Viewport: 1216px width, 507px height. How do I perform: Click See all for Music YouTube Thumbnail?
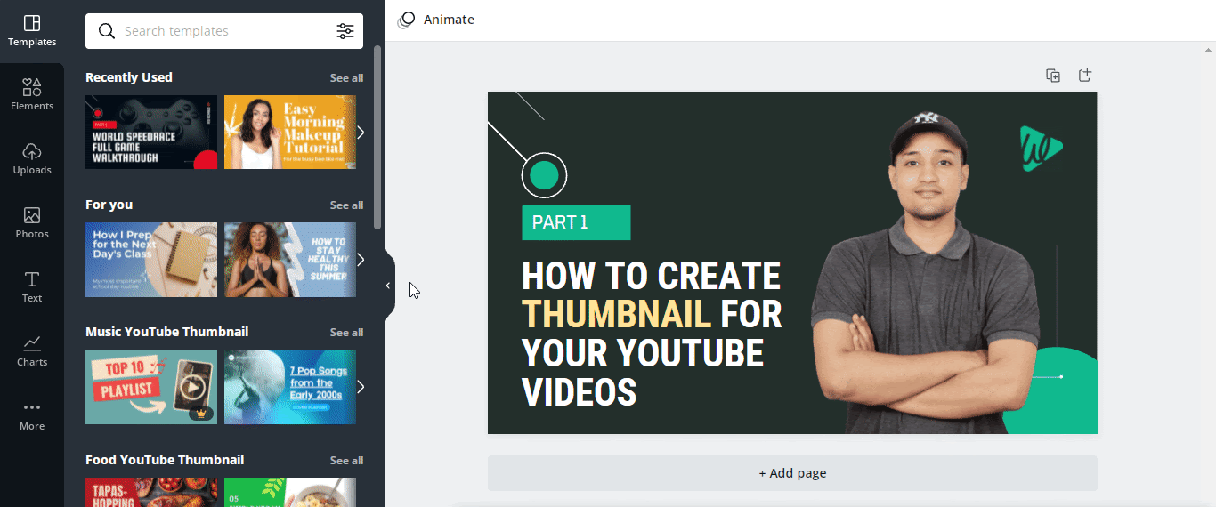tap(346, 333)
